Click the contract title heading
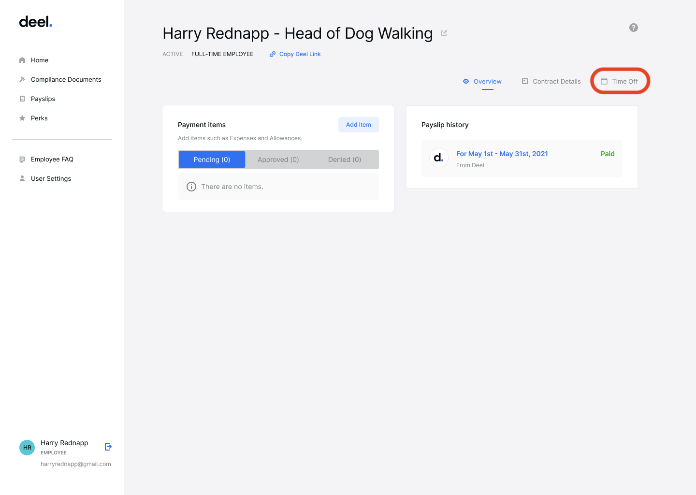The image size is (696, 495). (298, 33)
